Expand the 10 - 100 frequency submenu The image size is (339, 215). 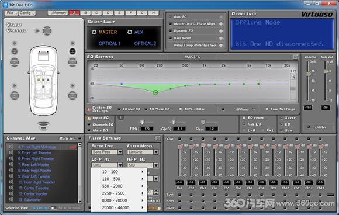(119, 172)
